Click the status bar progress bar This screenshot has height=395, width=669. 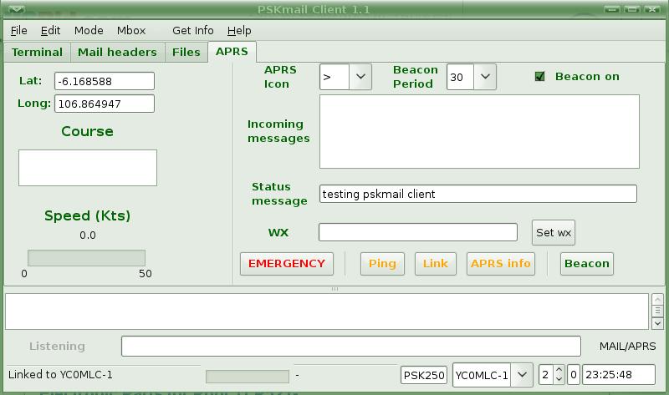pyautogui.click(x=248, y=377)
